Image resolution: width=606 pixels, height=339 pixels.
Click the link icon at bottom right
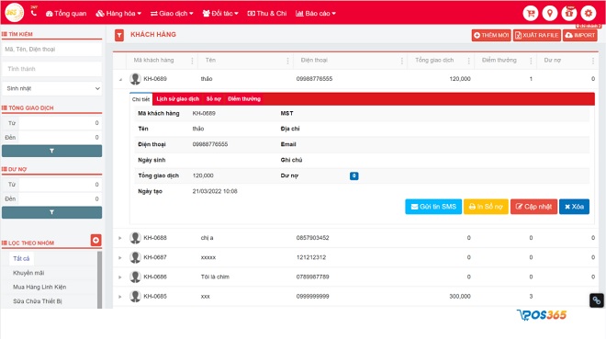(x=597, y=300)
